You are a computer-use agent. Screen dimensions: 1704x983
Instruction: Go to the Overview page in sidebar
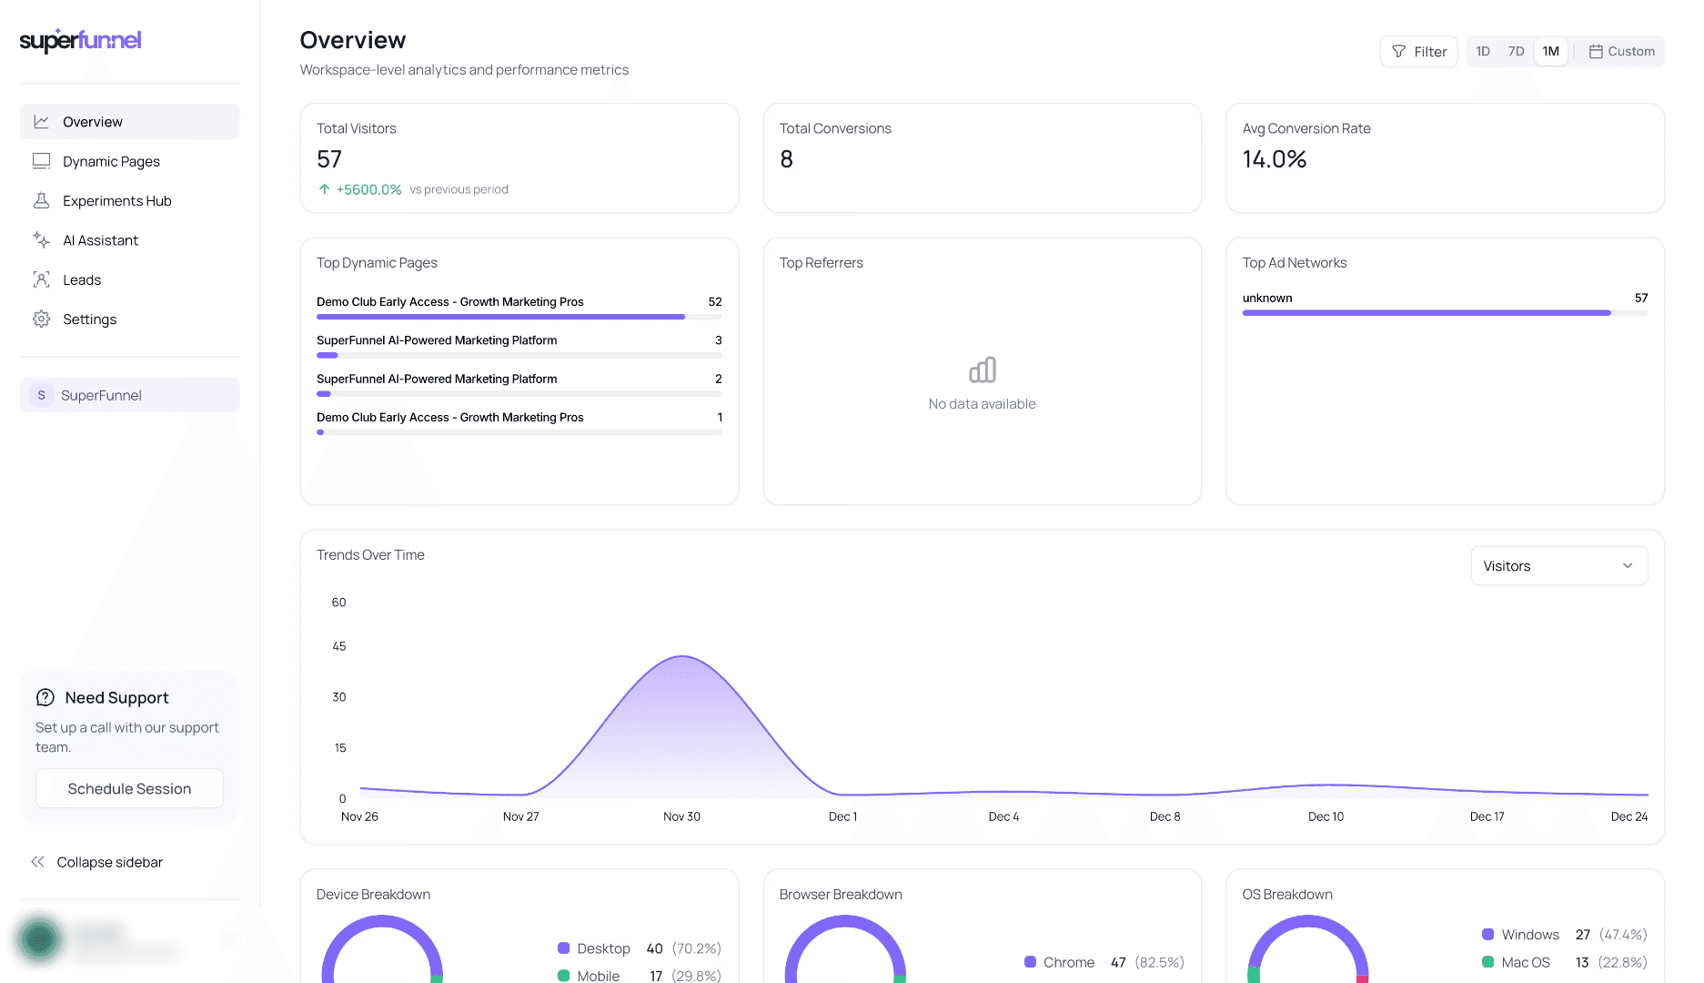(x=130, y=122)
